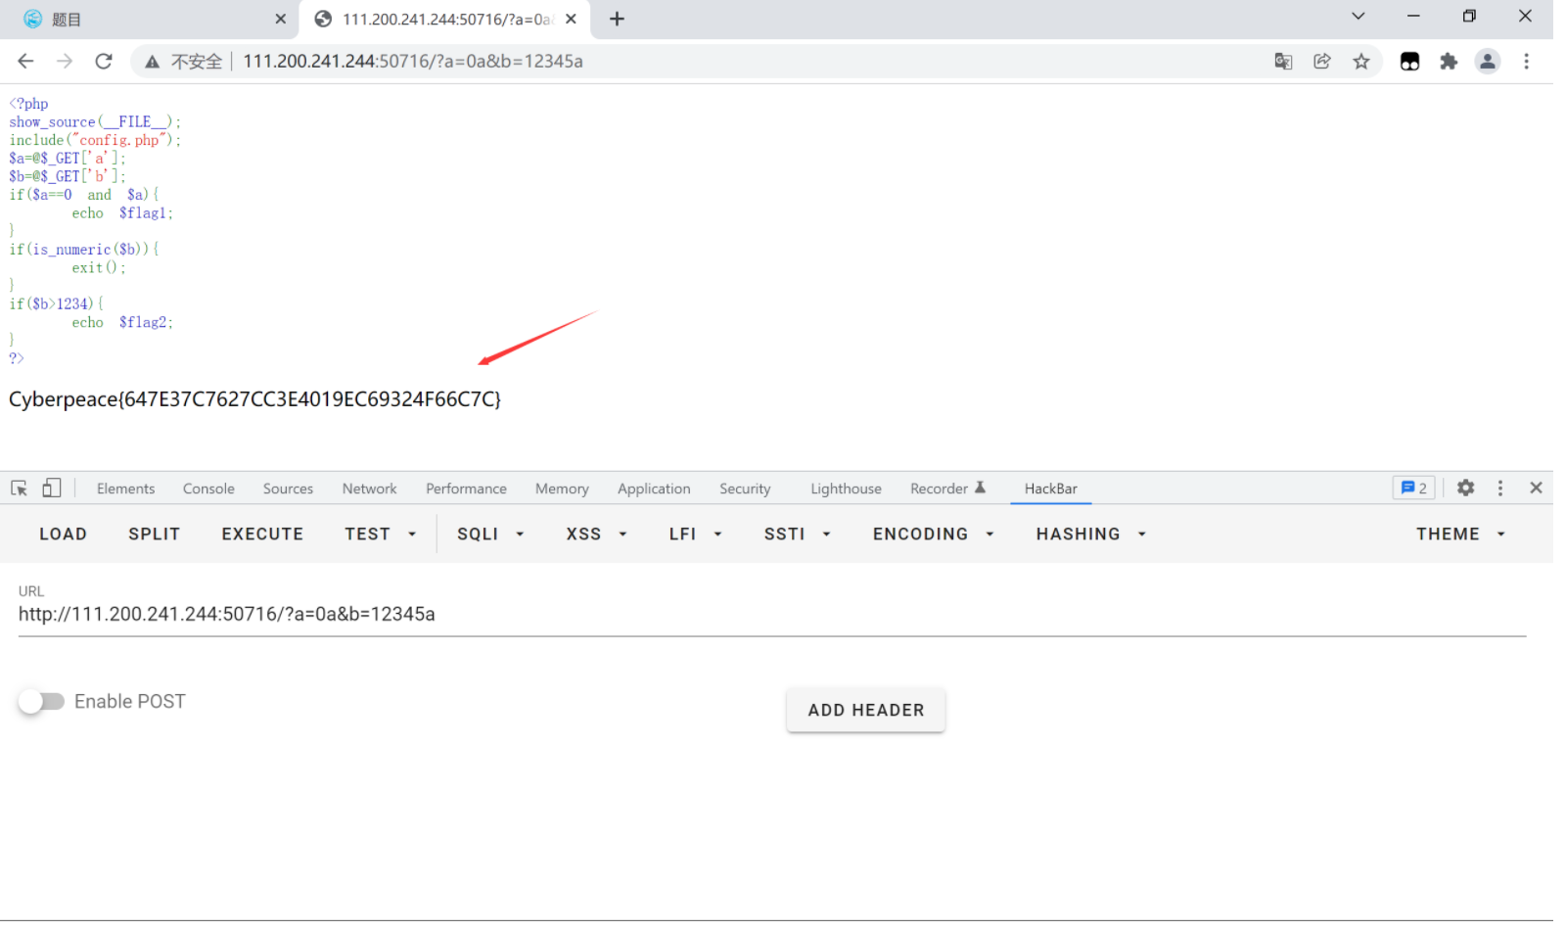Viewport: 1566px width, 931px height.
Task: Click HackBar SPLIT button
Action: click(154, 534)
